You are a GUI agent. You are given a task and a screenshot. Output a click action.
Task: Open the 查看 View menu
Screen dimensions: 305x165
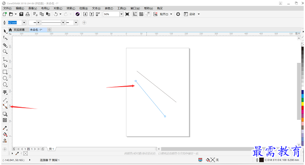pos(32,8)
